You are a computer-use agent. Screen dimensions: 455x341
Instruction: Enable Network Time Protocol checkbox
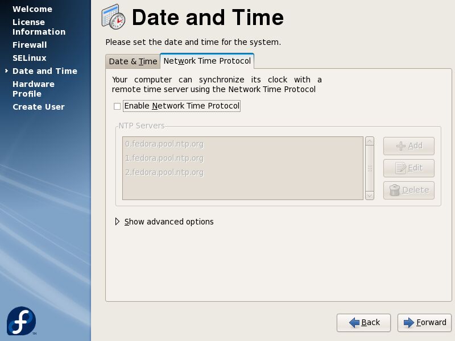point(117,106)
